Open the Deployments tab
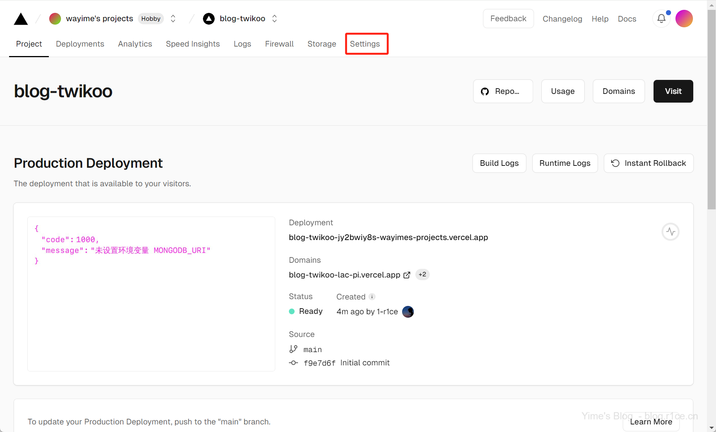This screenshot has height=432, width=716. click(80, 44)
